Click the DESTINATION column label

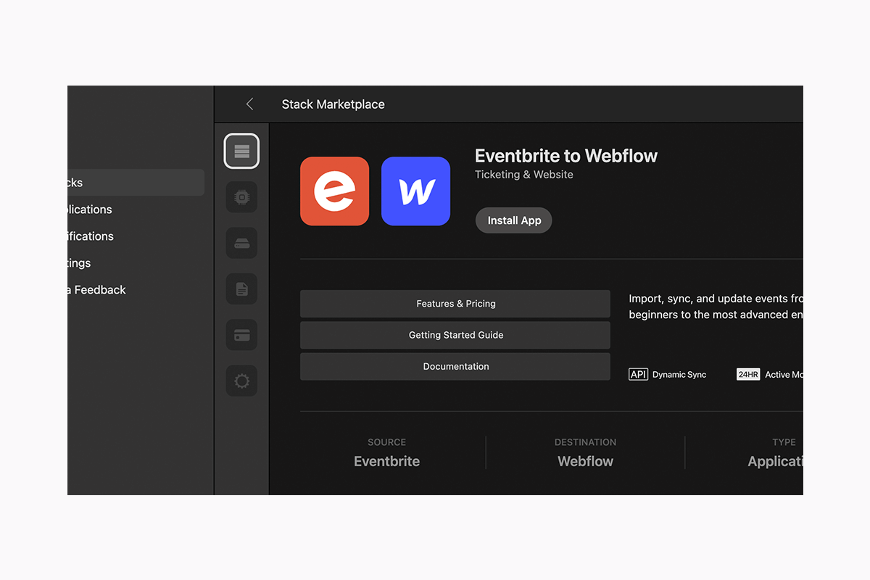pyautogui.click(x=585, y=442)
